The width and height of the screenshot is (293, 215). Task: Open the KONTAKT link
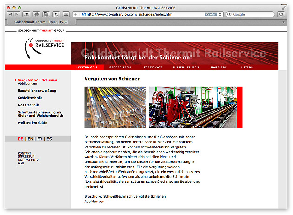click(x=25, y=153)
